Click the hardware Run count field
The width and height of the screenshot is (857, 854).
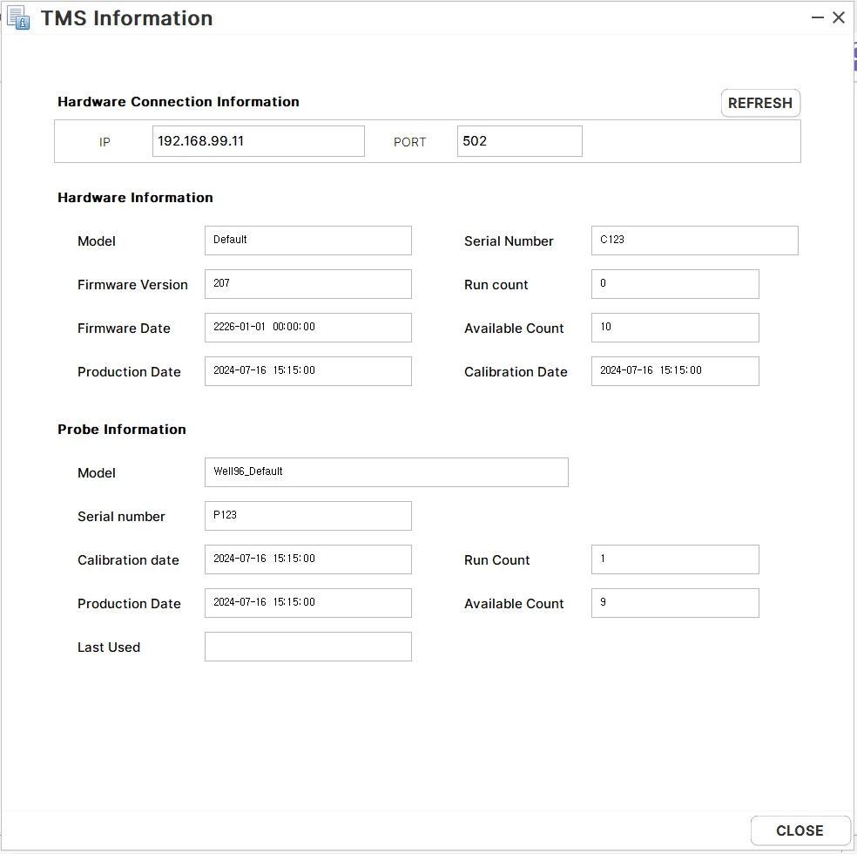(x=675, y=284)
